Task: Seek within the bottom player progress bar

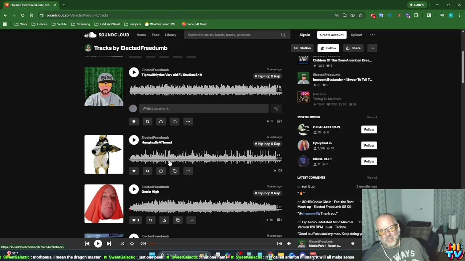Action: (x=212, y=244)
